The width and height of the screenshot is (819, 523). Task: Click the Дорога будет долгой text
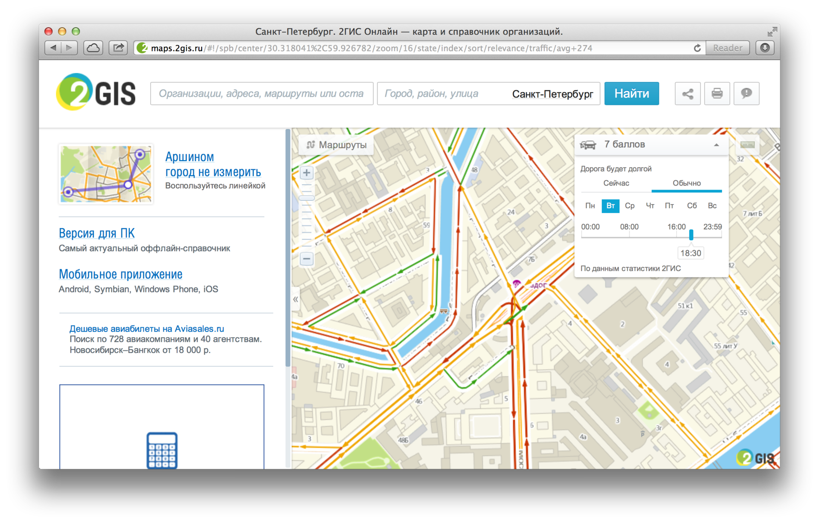coord(616,169)
